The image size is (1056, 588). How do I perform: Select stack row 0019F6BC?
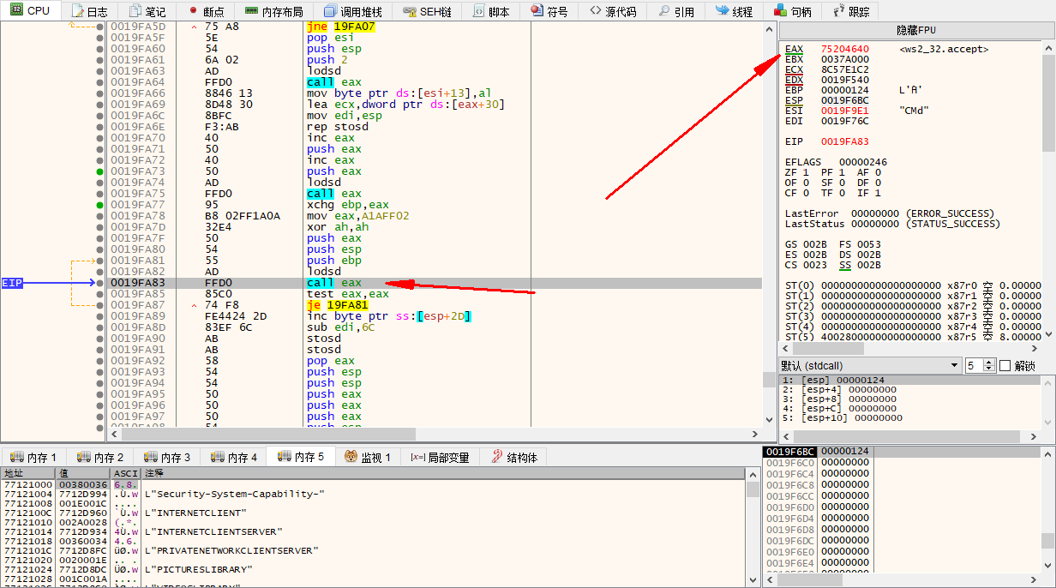point(901,452)
